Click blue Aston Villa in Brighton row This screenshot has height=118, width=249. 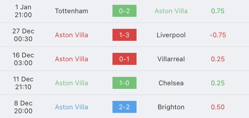coord(72,107)
